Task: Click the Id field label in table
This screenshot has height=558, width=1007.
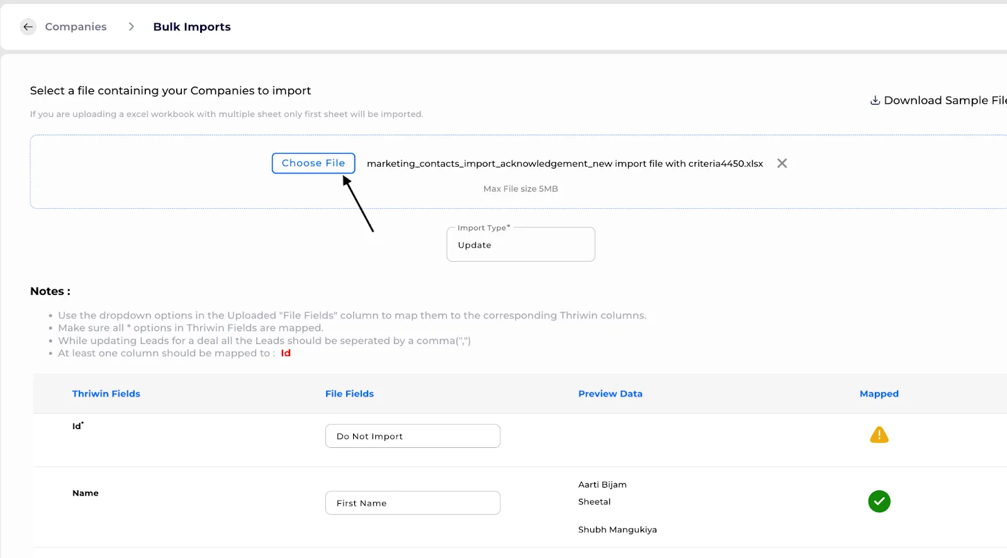Action: click(x=77, y=426)
